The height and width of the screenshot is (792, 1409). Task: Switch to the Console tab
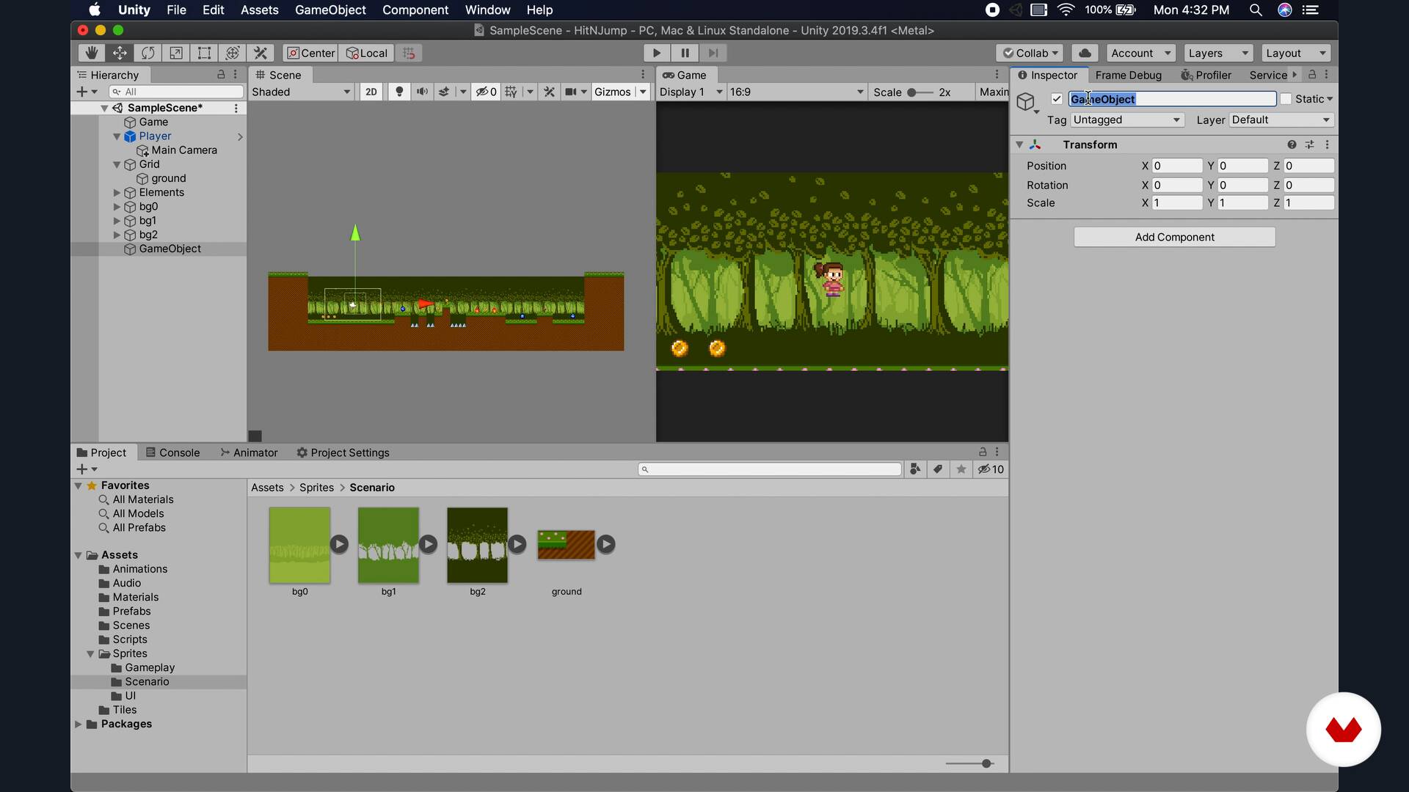tap(172, 452)
